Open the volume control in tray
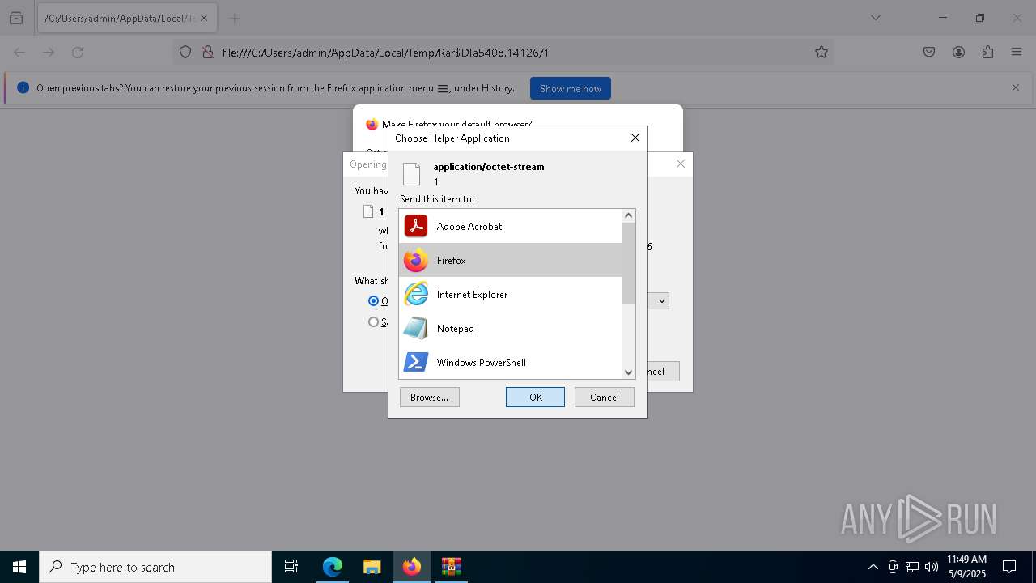The height and width of the screenshot is (583, 1036). (x=932, y=567)
